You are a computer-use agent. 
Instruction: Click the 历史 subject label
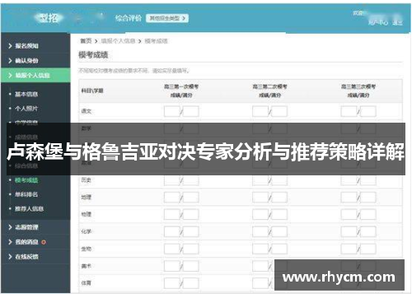tap(87, 180)
